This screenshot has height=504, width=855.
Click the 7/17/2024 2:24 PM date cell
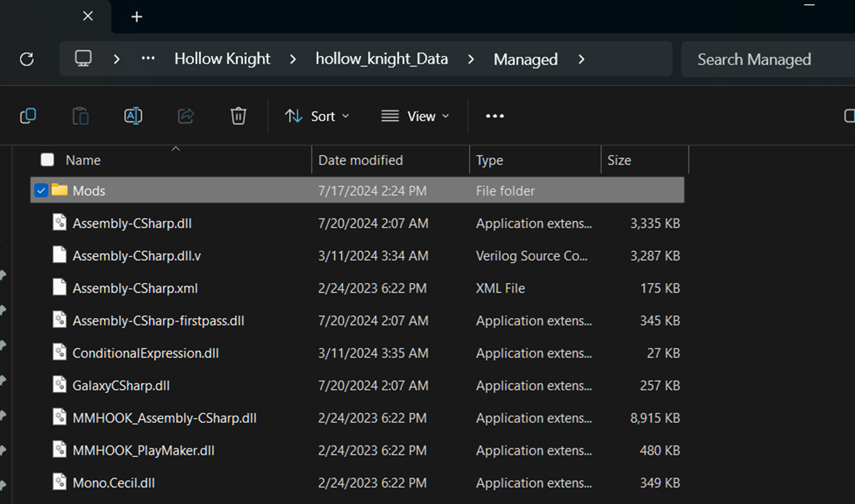372,190
